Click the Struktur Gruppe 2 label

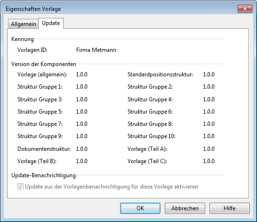click(x=150, y=87)
